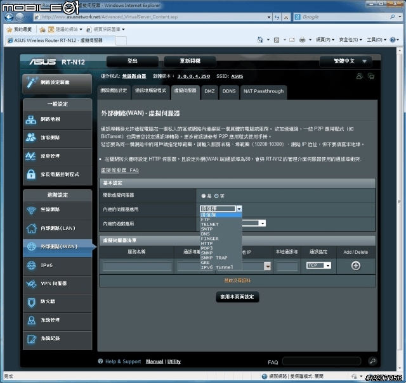Click the FAQ search input field
406x383 pixels.
[x=322, y=361]
